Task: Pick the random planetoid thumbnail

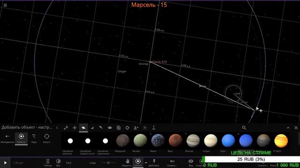Action: 70,141
